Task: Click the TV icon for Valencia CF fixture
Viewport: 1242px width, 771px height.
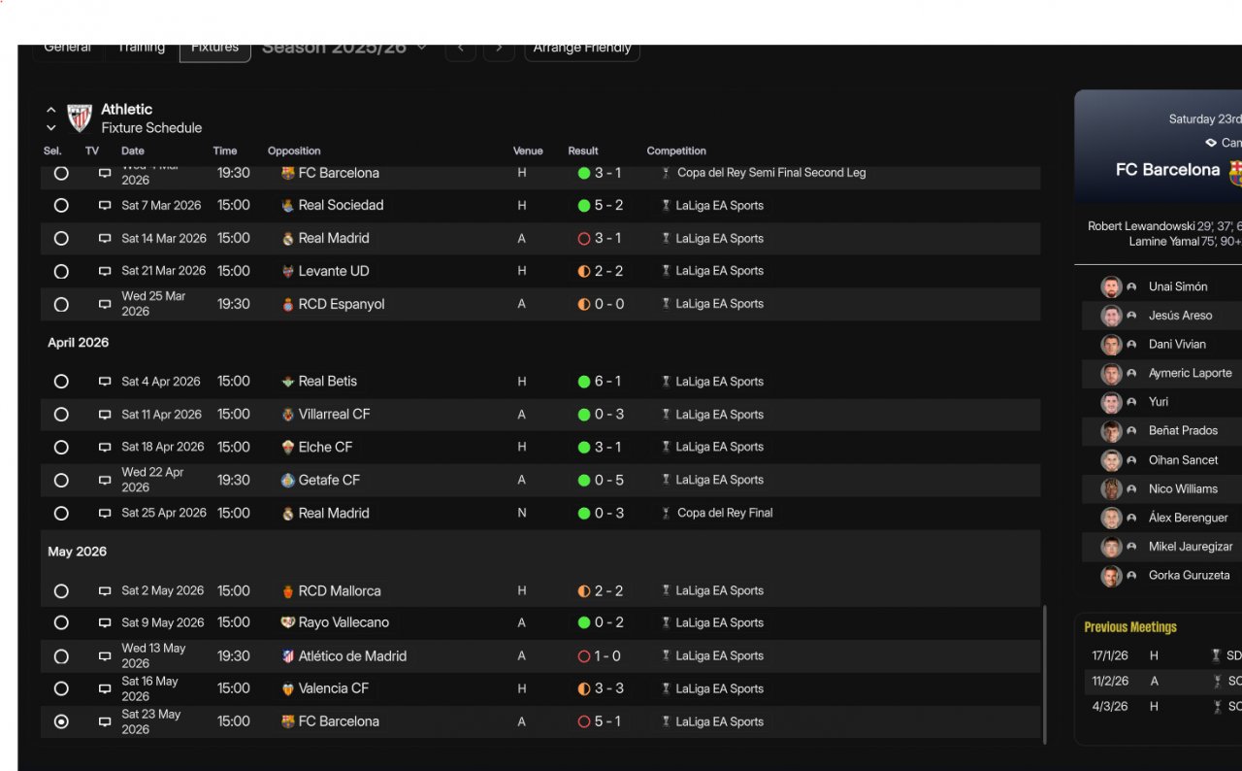Action: (105, 689)
